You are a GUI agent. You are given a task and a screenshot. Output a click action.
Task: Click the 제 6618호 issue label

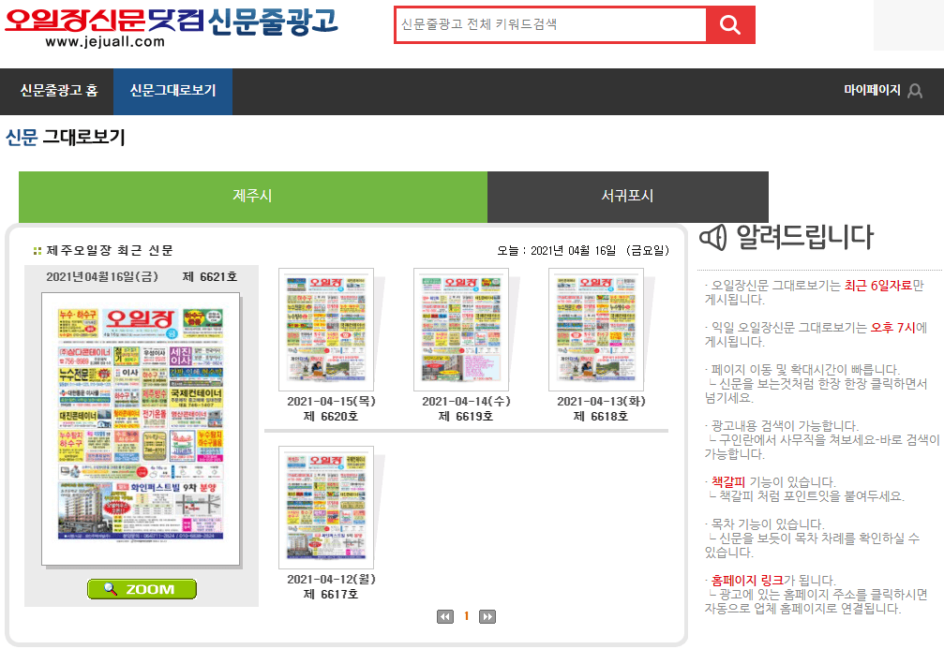tap(601, 416)
